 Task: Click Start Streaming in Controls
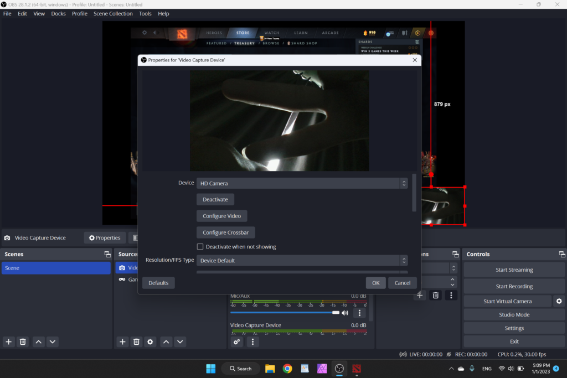tap(514, 270)
